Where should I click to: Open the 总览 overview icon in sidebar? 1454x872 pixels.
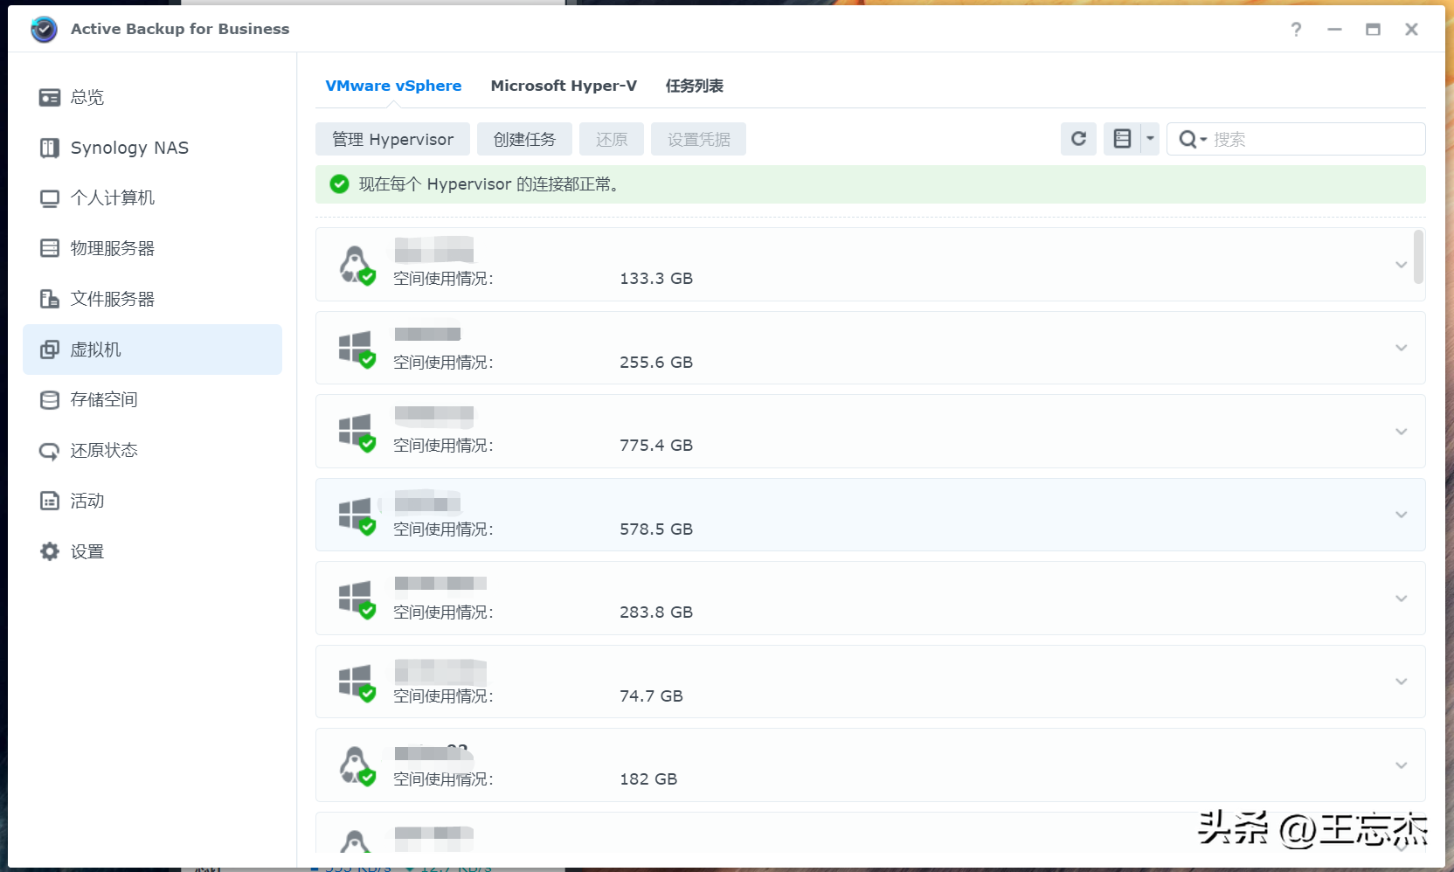click(50, 97)
